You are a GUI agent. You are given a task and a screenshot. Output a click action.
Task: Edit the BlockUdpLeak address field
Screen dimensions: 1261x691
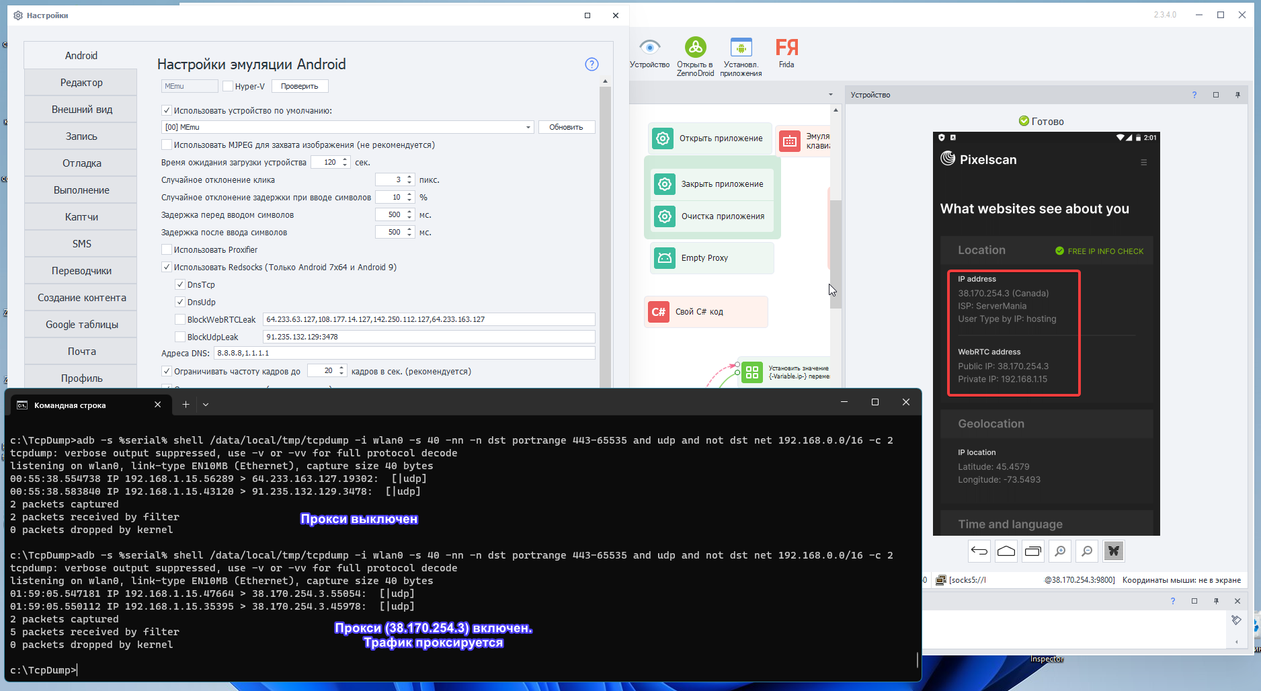pyautogui.click(x=429, y=337)
